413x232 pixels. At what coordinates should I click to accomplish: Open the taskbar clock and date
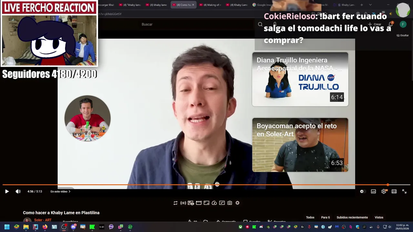[402, 227]
